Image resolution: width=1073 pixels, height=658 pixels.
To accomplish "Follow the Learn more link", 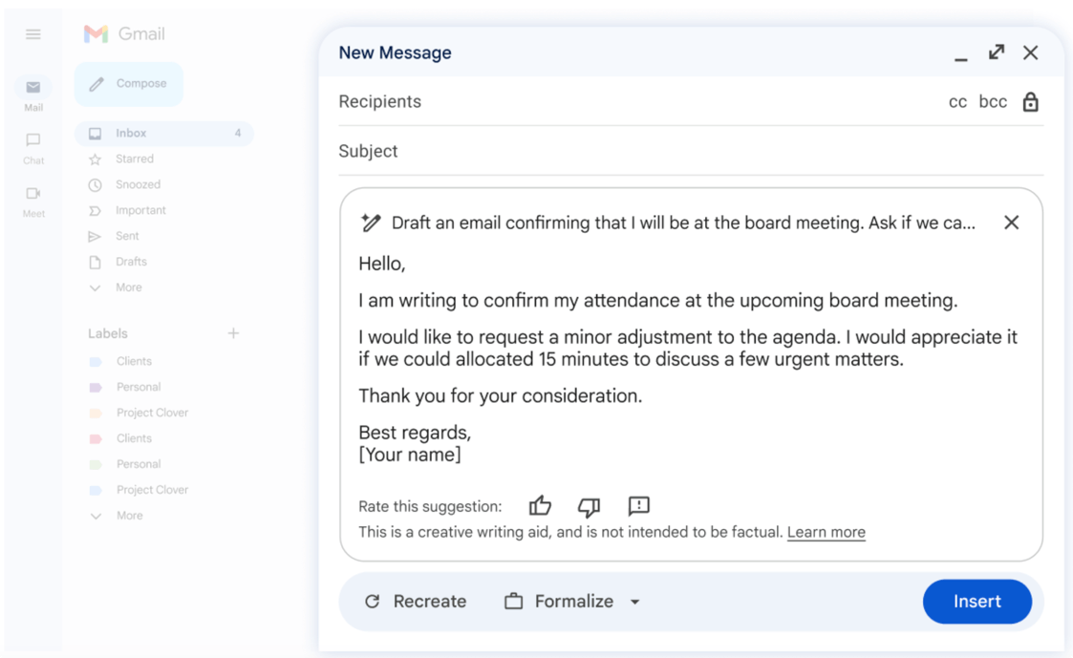I will [x=826, y=532].
